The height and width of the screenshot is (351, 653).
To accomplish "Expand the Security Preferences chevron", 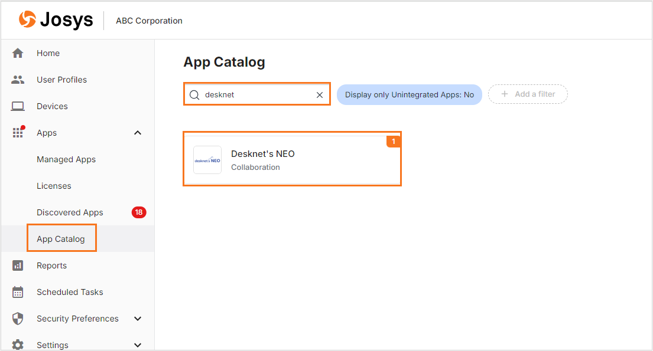I will 138,319.
